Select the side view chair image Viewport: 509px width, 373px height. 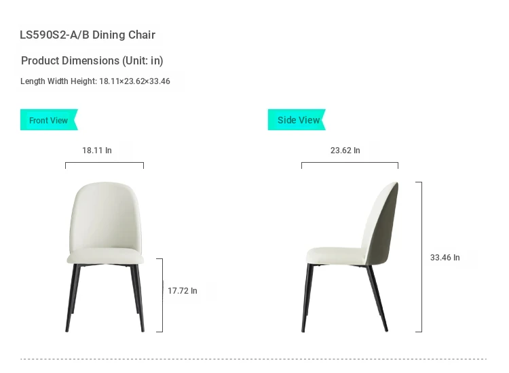(x=352, y=257)
